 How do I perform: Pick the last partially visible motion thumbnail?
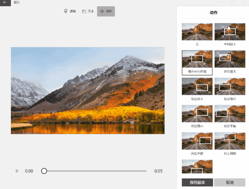(x=197, y=166)
